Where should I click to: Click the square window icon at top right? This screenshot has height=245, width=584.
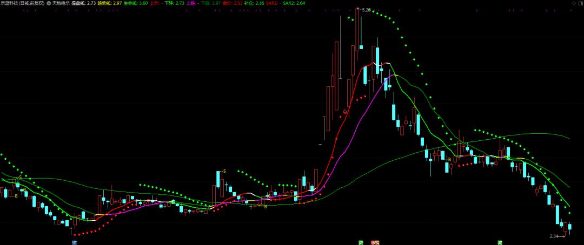580,3
